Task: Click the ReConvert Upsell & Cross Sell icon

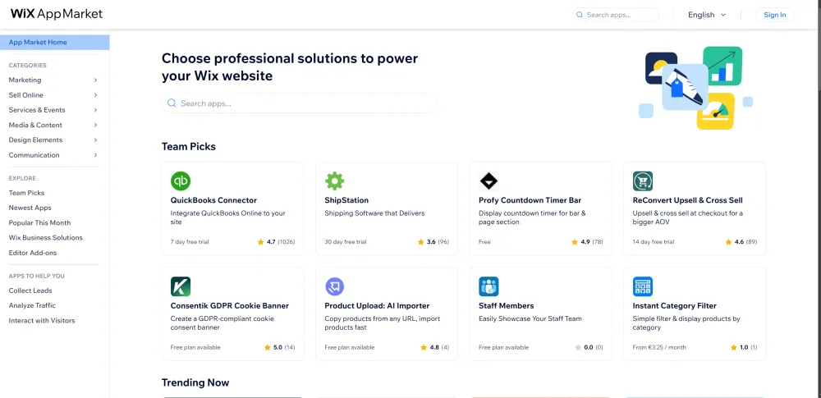Action: (x=643, y=181)
